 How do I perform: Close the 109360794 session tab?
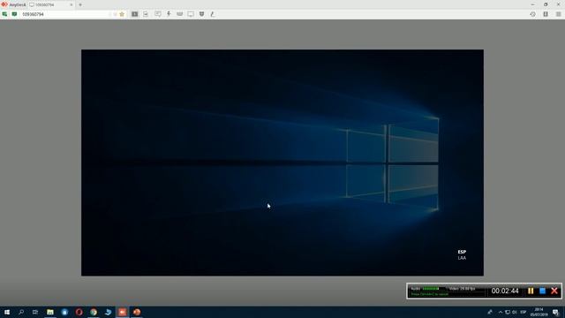click(71, 4)
